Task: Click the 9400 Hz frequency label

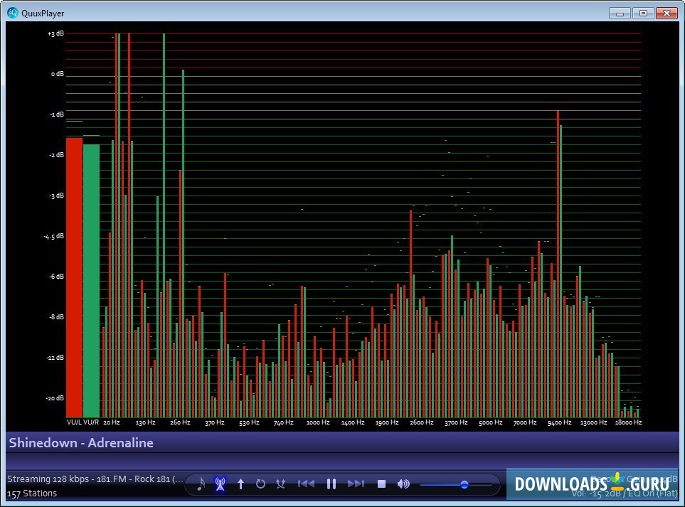Action: [x=559, y=422]
